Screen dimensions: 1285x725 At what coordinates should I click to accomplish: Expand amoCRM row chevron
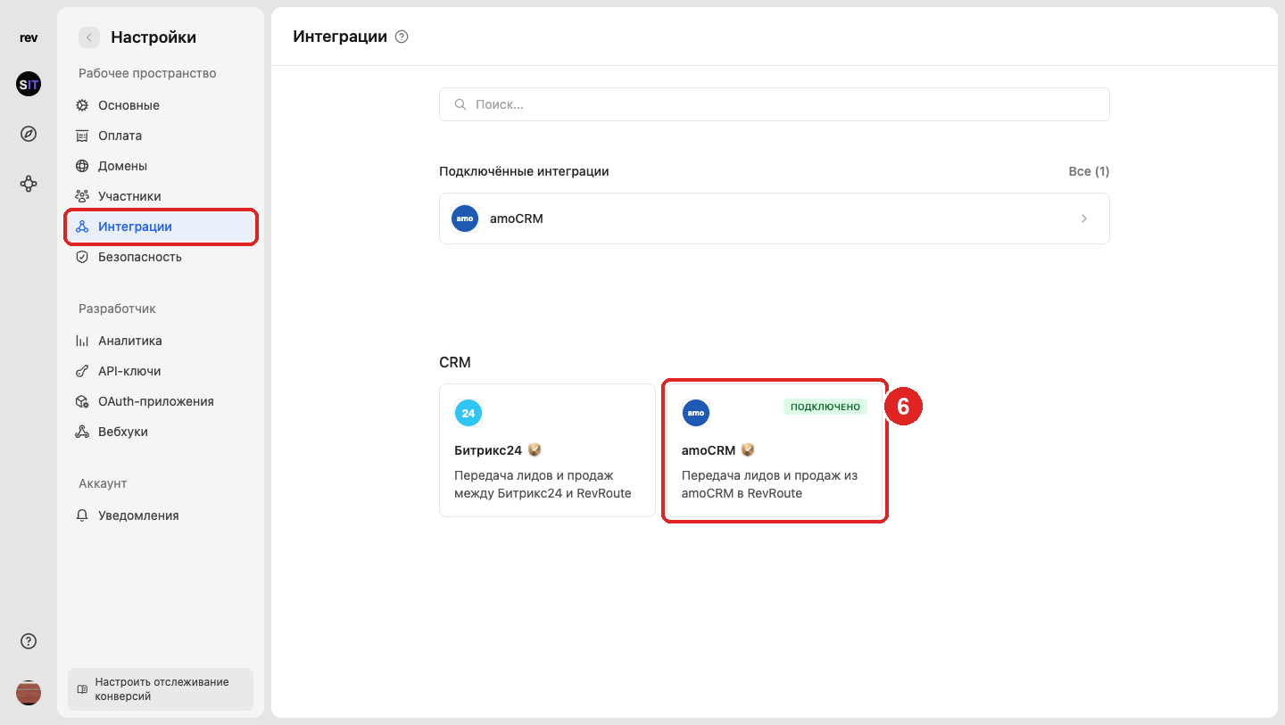(1084, 218)
